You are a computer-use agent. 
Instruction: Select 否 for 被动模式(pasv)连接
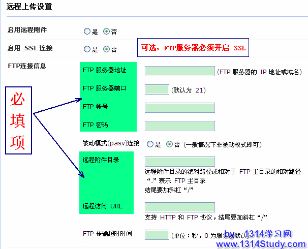tap(170, 144)
